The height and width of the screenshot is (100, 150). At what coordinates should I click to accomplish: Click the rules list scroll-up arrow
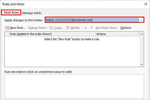click(x=142, y=34)
